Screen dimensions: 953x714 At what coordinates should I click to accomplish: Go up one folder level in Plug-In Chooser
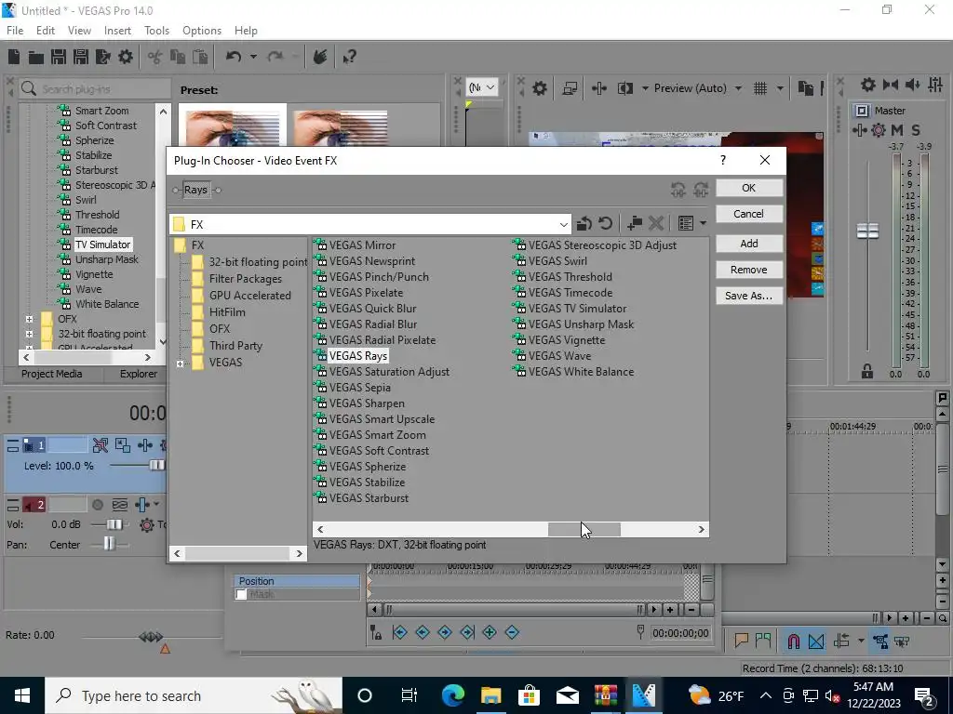(x=584, y=223)
